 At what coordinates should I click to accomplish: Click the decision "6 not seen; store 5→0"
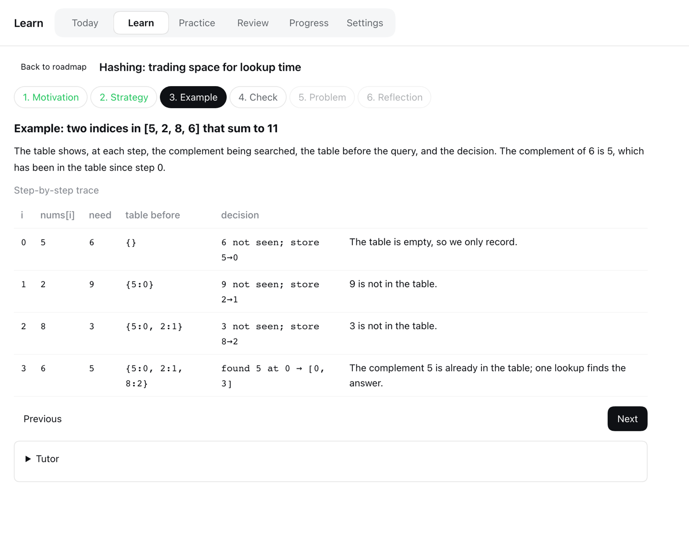(x=270, y=250)
